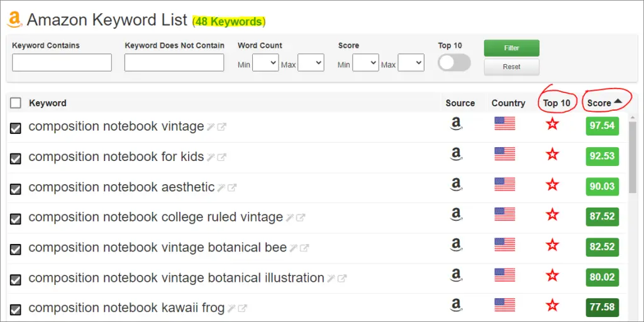This screenshot has width=644, height=322.
Task: Click the Keyword Does Not Contain input field
Action: [x=174, y=62]
